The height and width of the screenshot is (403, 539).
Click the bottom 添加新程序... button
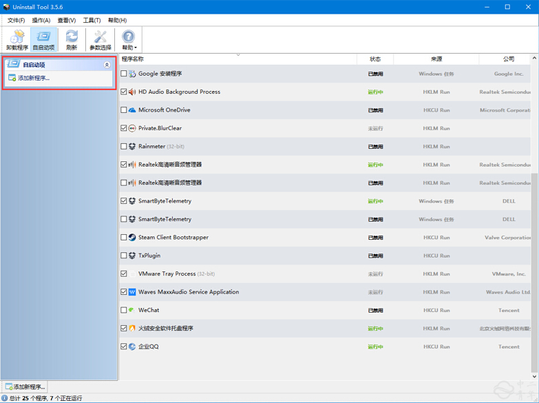(25, 387)
